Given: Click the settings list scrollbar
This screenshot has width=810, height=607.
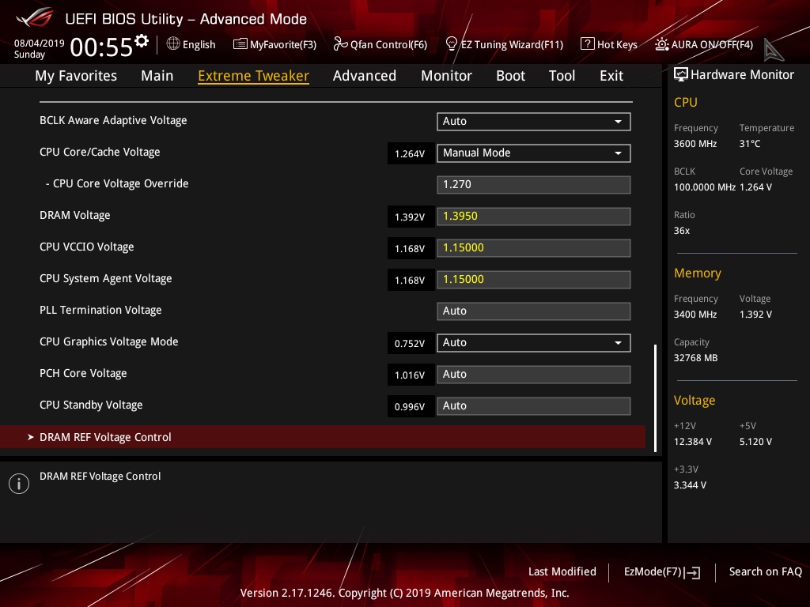Looking at the screenshot, I should pyautogui.click(x=655, y=398).
